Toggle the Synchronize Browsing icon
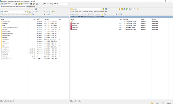The height and width of the screenshot is (104, 173). [37, 4]
